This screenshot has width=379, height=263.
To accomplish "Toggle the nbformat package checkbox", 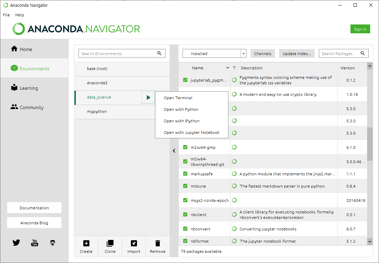I will pos(185,241).
